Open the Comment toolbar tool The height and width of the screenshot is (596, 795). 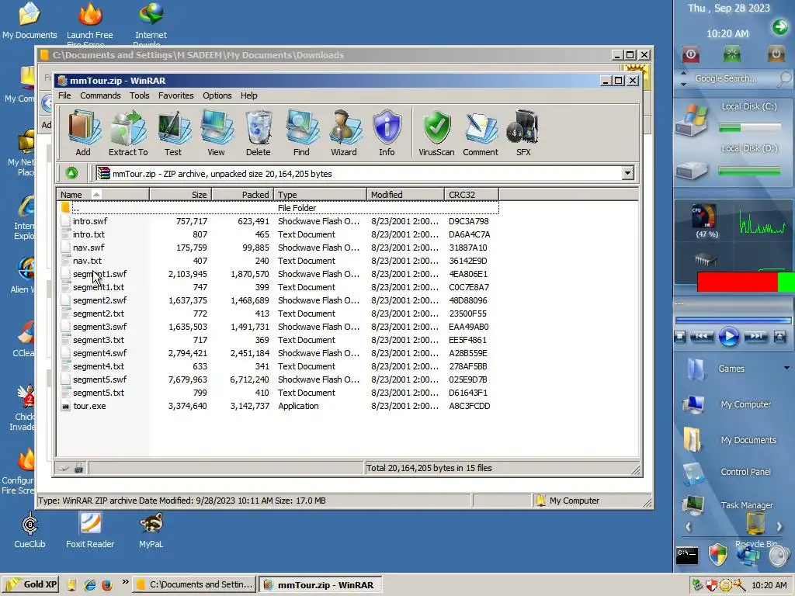pos(480,133)
